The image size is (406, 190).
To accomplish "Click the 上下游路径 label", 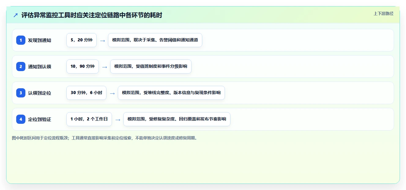I will point(383,13).
